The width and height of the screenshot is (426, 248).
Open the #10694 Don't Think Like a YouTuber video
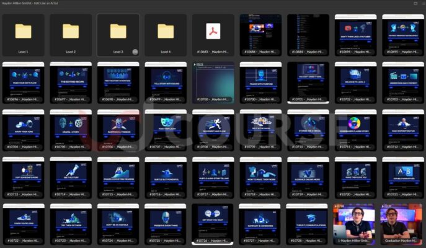[x=355, y=32]
